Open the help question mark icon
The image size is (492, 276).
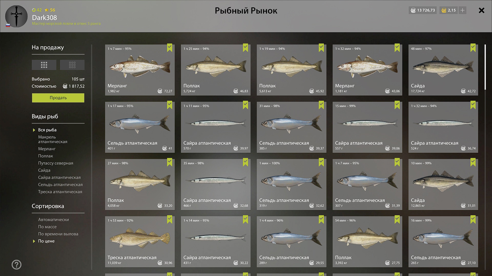click(17, 264)
